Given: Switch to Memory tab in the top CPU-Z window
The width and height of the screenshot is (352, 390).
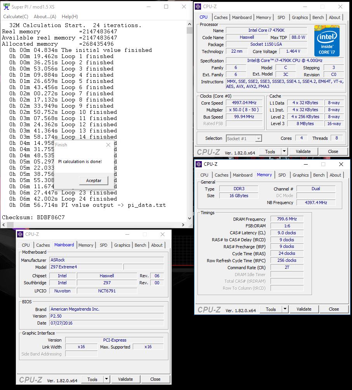Looking at the screenshot, I should (264, 17).
